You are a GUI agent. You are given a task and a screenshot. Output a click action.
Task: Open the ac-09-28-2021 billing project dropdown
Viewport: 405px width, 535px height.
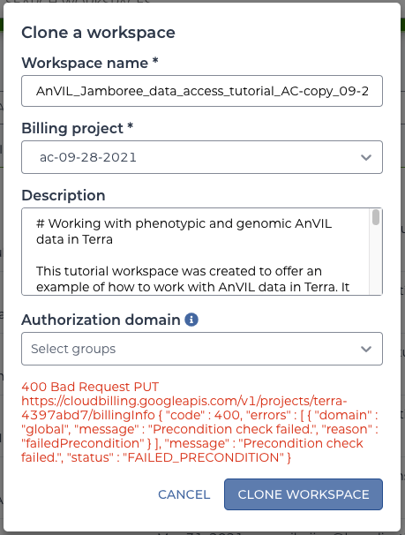pyautogui.click(x=202, y=157)
